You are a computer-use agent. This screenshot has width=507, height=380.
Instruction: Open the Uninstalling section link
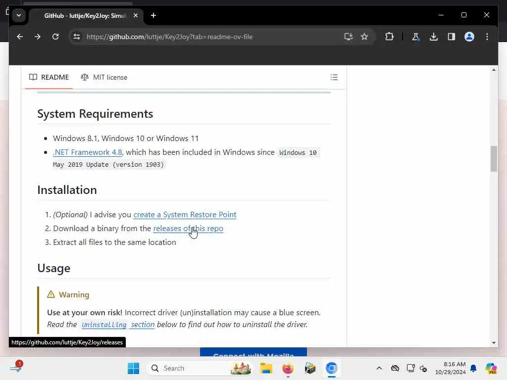coord(118,325)
